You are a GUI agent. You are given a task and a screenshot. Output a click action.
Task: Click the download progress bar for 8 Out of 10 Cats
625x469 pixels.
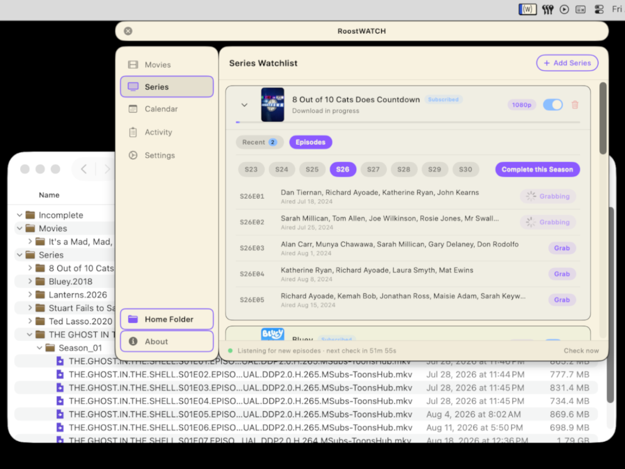point(408,122)
